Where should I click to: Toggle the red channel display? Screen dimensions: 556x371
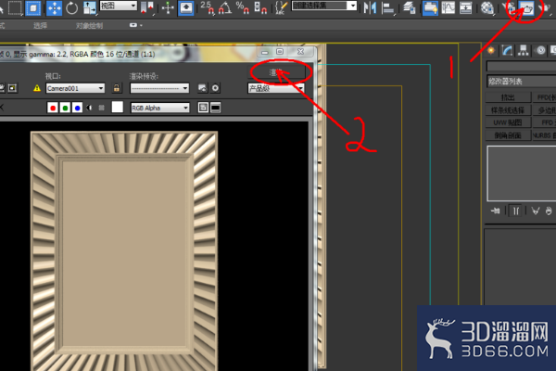[53, 108]
